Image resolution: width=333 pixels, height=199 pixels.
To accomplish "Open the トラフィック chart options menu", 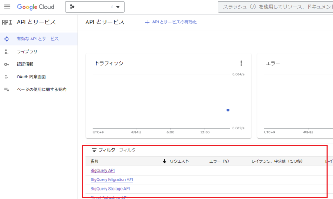I will (241, 63).
